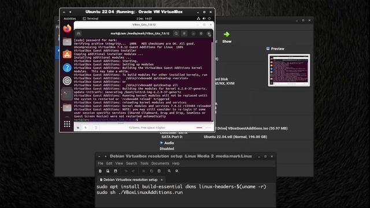The height and width of the screenshot is (208, 370).
Task: Open the Search menu in text editor
Action: click(x=131, y=164)
